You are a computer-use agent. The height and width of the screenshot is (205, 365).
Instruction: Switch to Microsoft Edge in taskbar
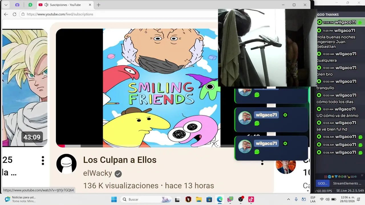pos(220,199)
